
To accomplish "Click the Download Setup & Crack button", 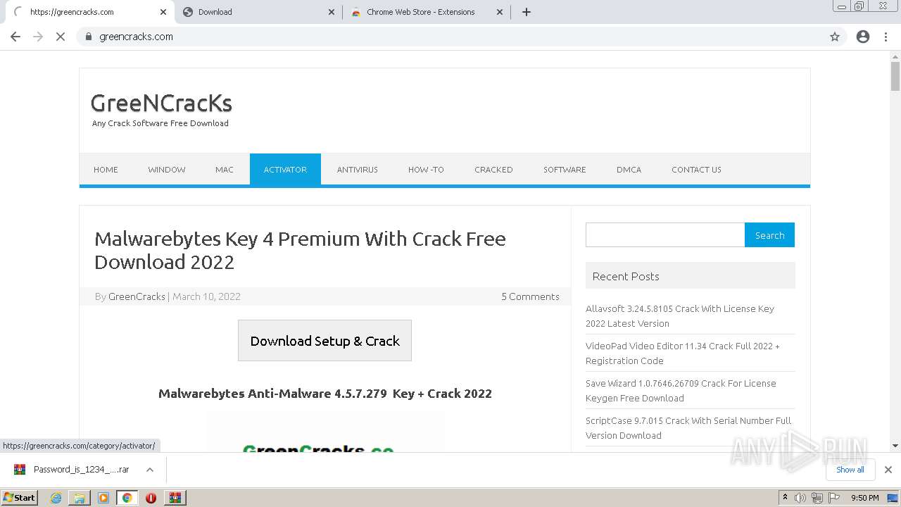I will tap(325, 341).
